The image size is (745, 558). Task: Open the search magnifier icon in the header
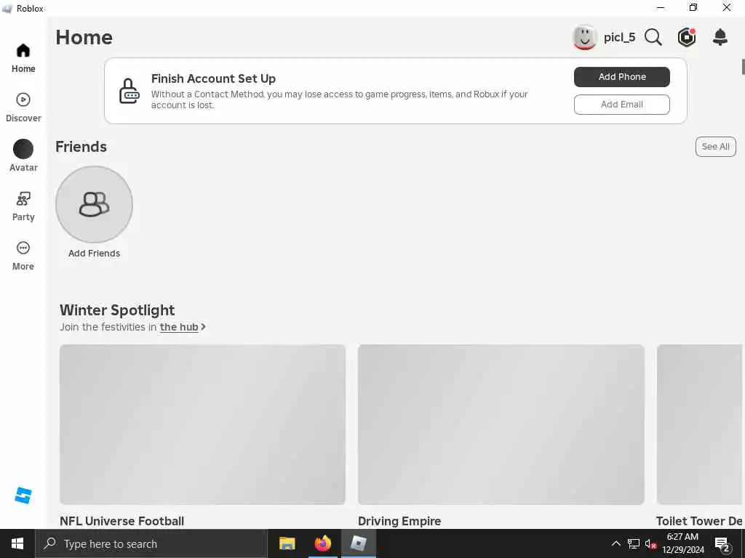coord(653,38)
